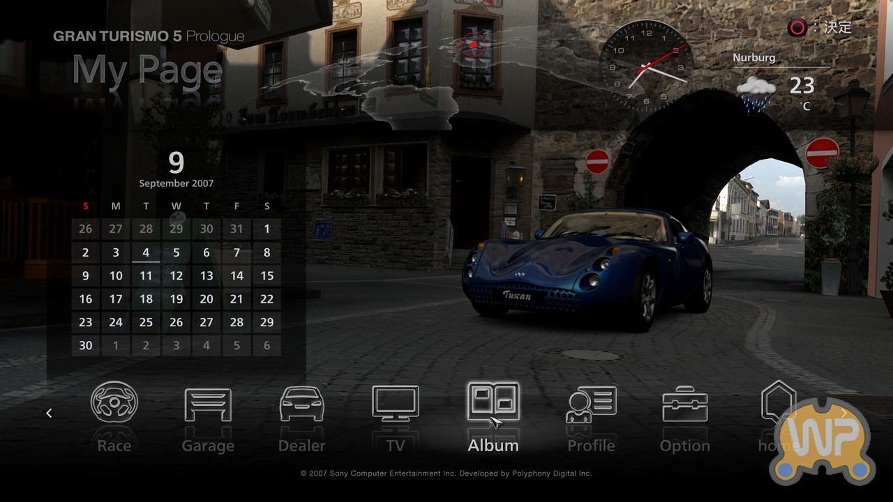This screenshot has width=893, height=502.
Task: Open the TV monitor icon
Action: (x=396, y=404)
